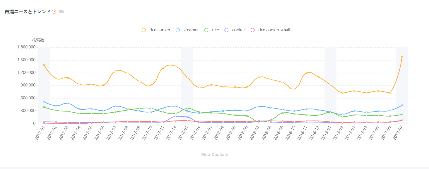Select the 2019-07 x-axis label

point(398,133)
